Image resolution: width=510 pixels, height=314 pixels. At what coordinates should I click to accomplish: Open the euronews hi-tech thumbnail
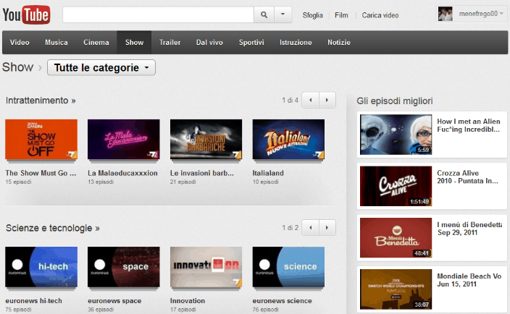tap(41, 267)
